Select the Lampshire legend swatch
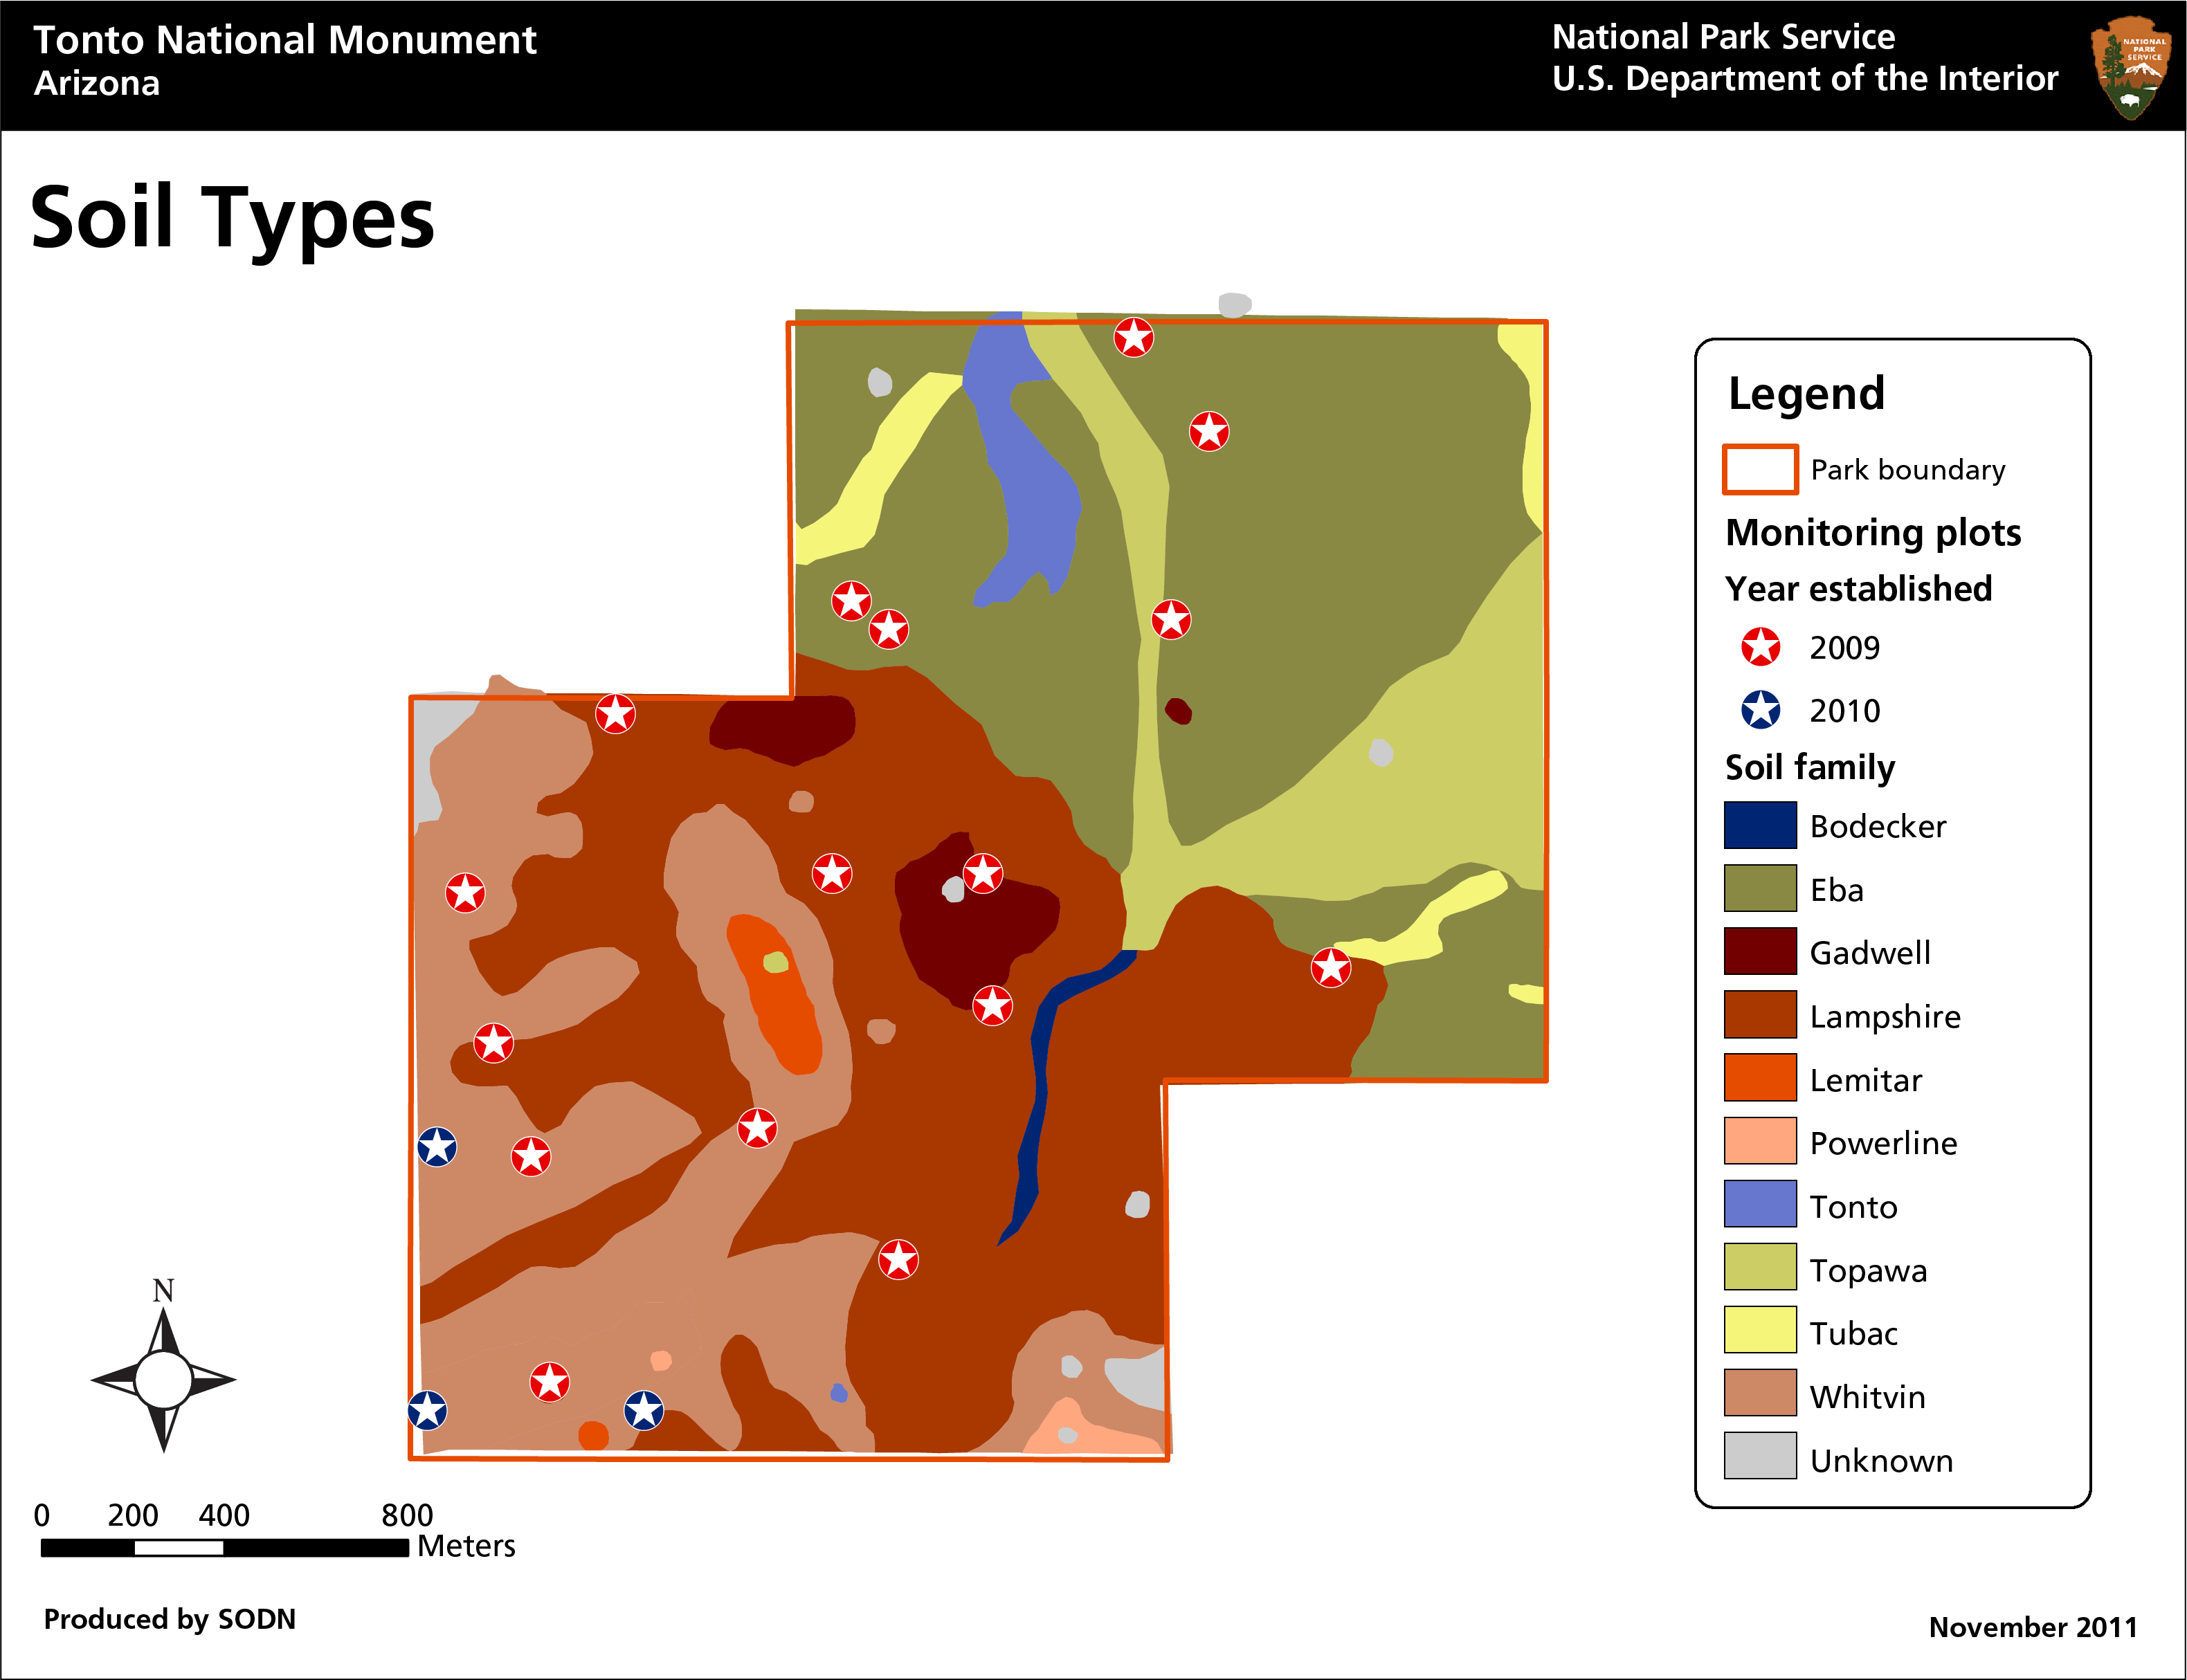The height and width of the screenshot is (1680, 2187). tap(1760, 1015)
